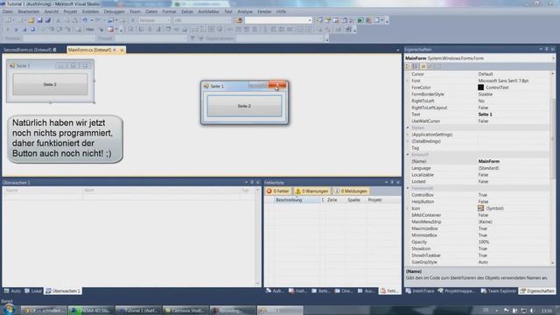
Task: Collapse the Entwurf property category
Action: click(x=408, y=155)
